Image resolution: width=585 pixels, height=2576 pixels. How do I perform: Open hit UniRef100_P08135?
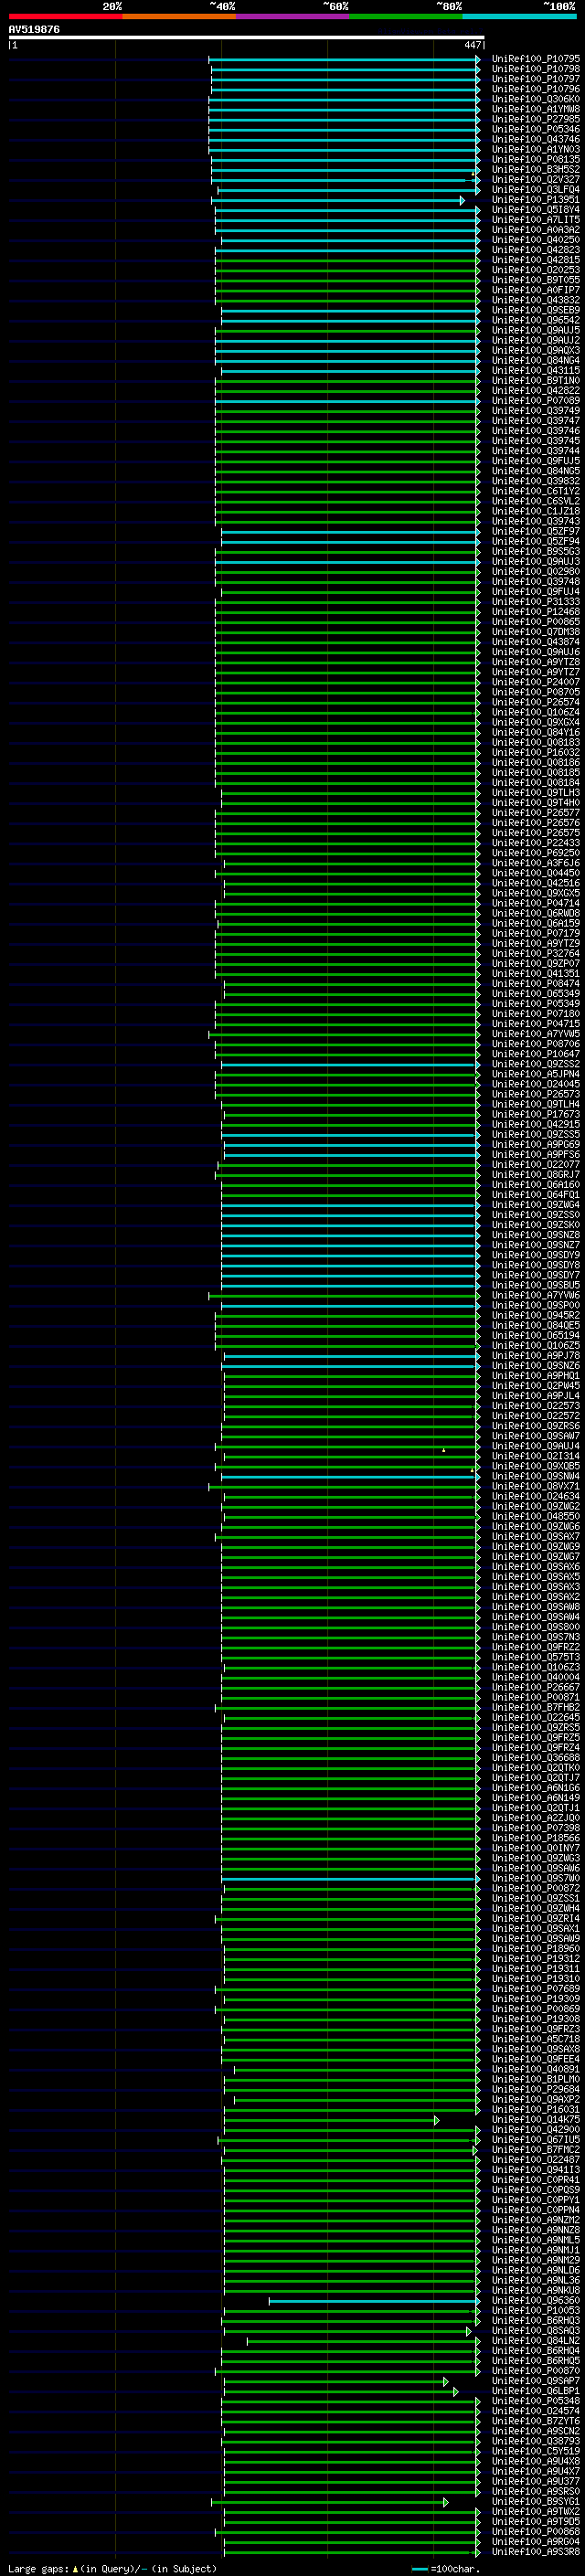(x=536, y=159)
